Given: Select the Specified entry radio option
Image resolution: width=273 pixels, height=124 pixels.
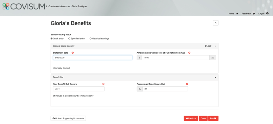Looking at the screenshot, I should tap(69, 38).
